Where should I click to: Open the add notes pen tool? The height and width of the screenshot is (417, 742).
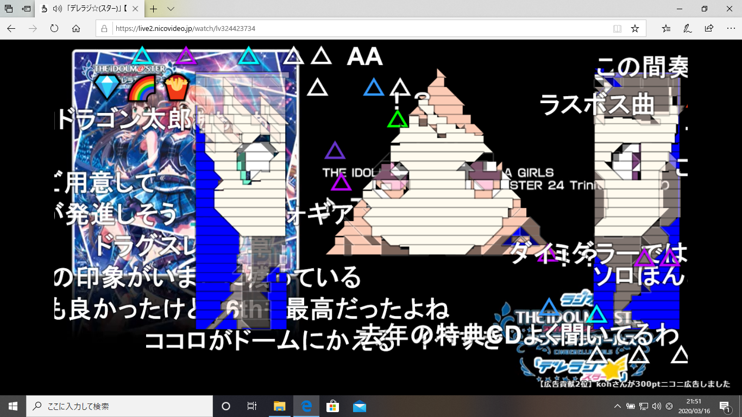pos(688,28)
